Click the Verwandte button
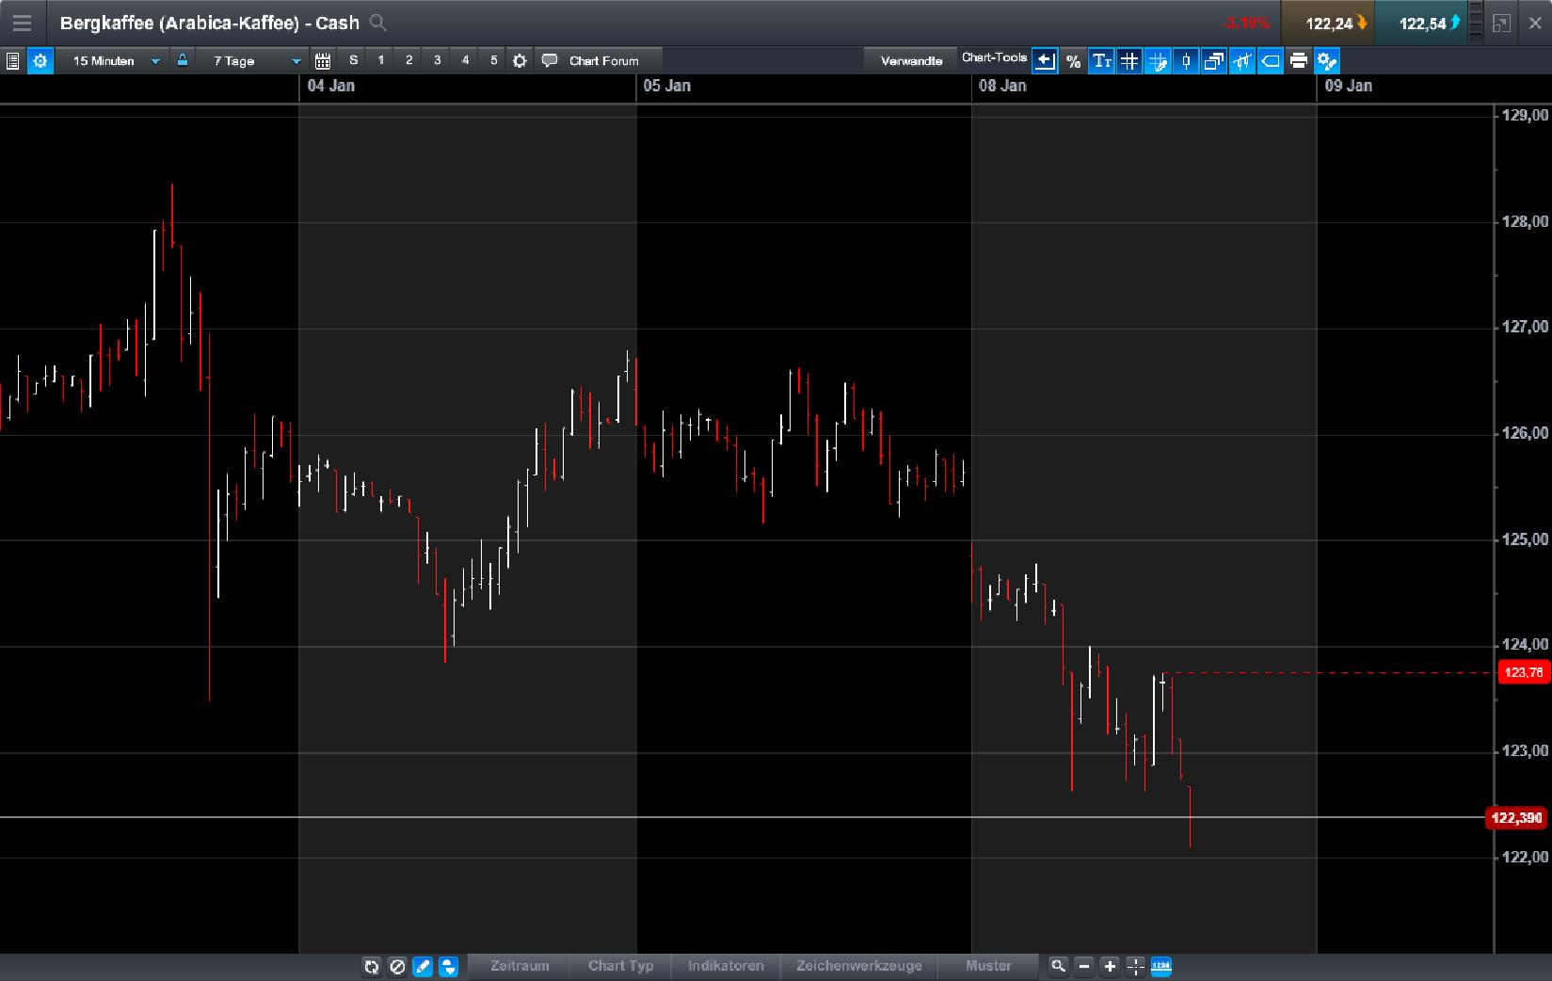1552x981 pixels. point(909,59)
